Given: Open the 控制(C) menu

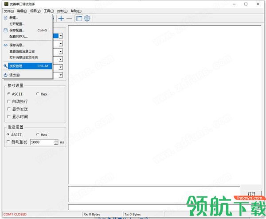Looking at the screenshot, I should click(62, 11).
